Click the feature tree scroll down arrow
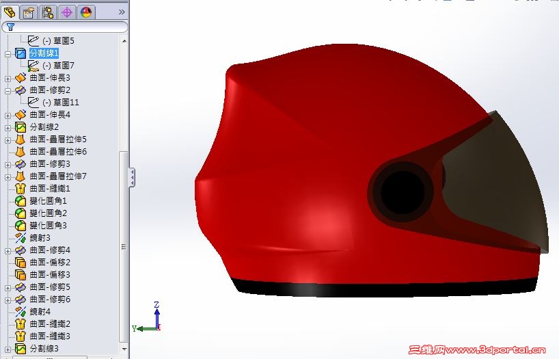This screenshot has height=359, width=559. coord(124,349)
